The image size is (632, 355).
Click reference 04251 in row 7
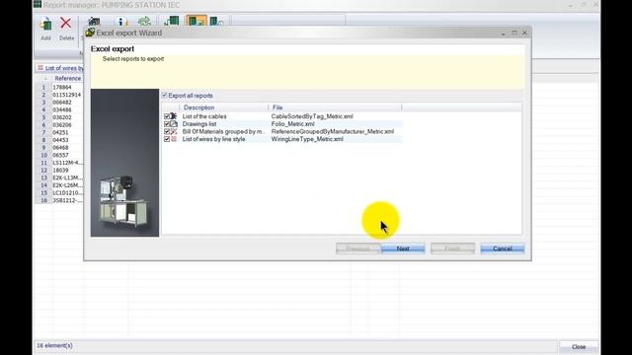(60, 132)
